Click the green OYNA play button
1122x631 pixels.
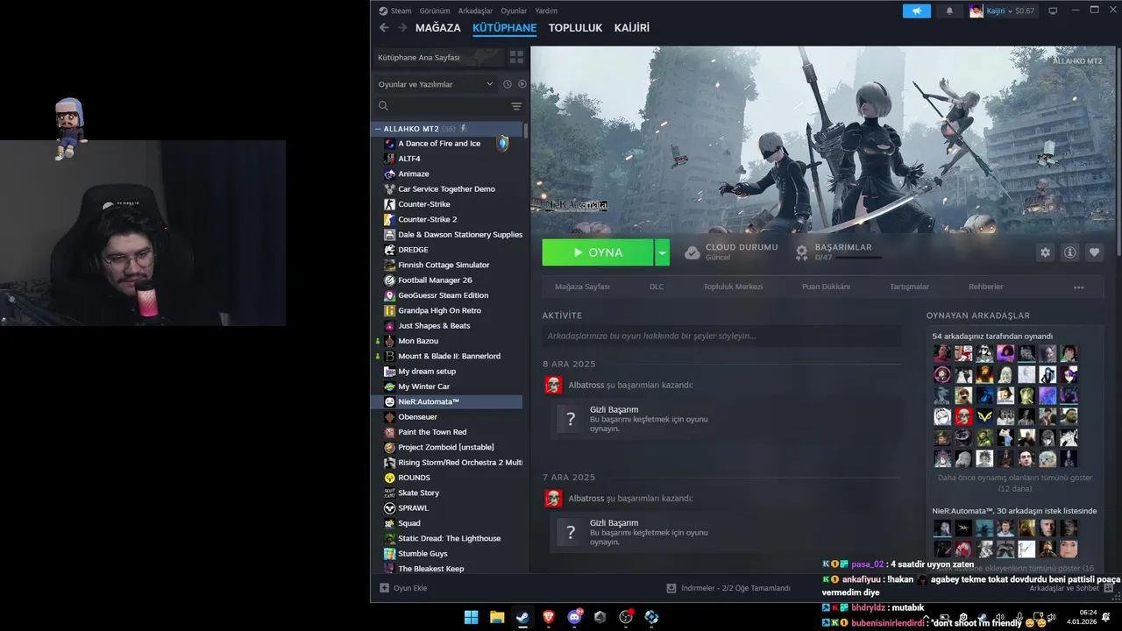click(598, 252)
